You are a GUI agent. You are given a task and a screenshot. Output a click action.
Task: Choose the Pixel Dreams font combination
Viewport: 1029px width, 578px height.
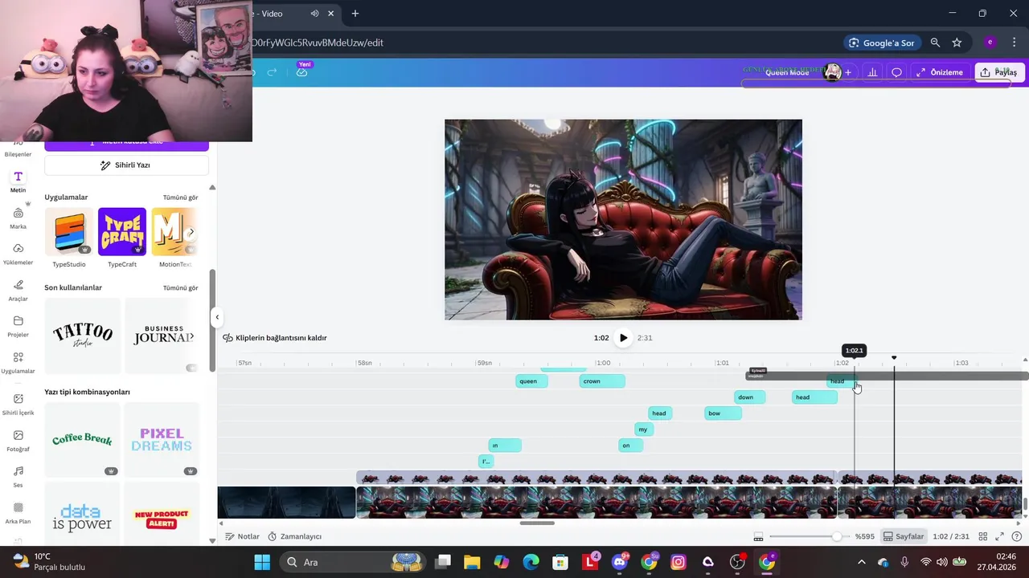coord(162,439)
